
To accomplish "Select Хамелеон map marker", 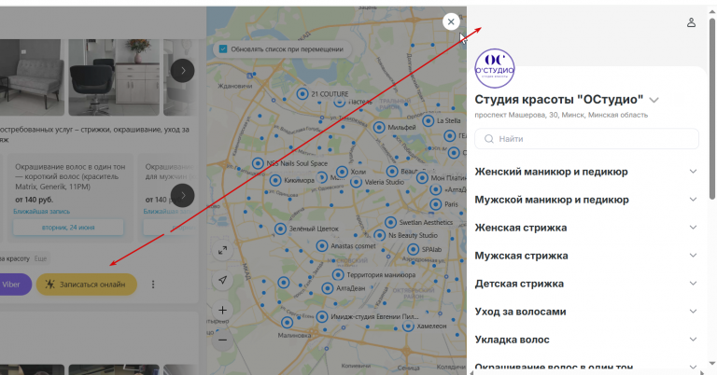I will (x=408, y=326).
